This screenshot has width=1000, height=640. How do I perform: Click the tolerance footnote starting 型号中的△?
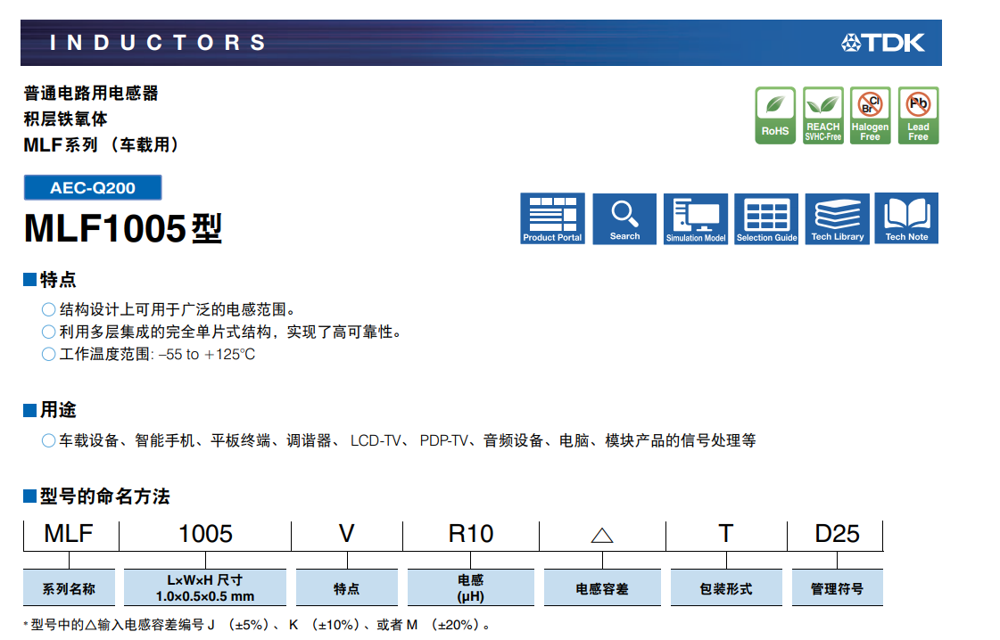[258, 625]
